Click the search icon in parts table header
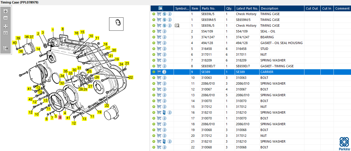The height and width of the screenshot is (151, 351). pos(161,8)
